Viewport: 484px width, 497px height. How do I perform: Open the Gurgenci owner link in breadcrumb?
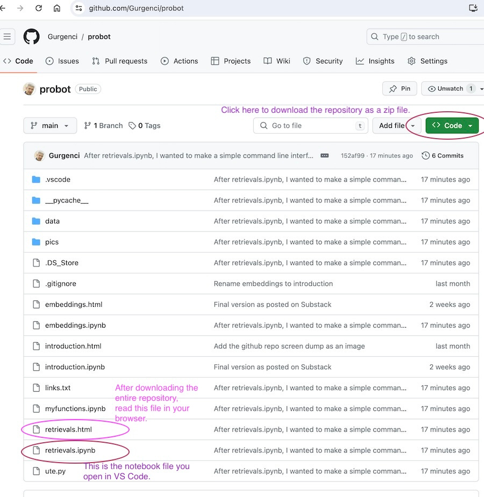tap(62, 37)
